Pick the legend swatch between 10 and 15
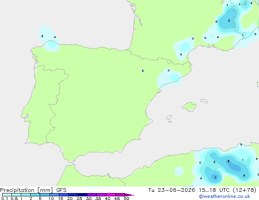259x200 pixels. (x=54, y=195)
